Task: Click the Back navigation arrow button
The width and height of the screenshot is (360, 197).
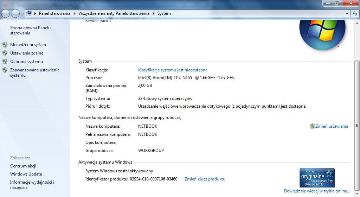Action: 5,14
